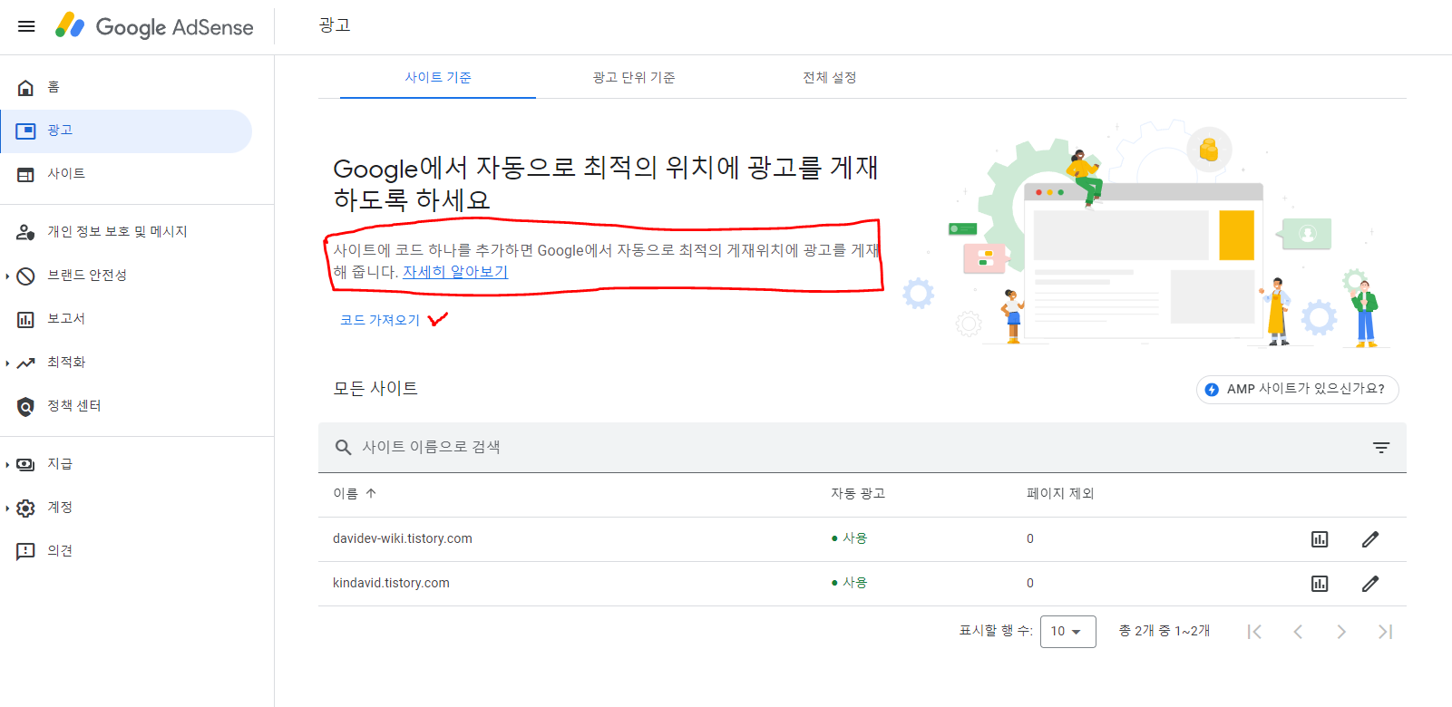Click the search magnifier icon
1452x707 pixels.
[343, 447]
